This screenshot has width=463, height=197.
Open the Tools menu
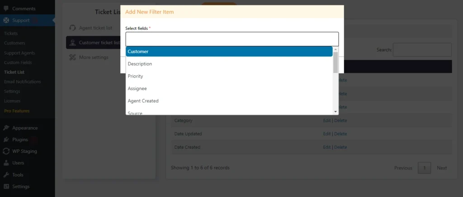[x=18, y=174]
